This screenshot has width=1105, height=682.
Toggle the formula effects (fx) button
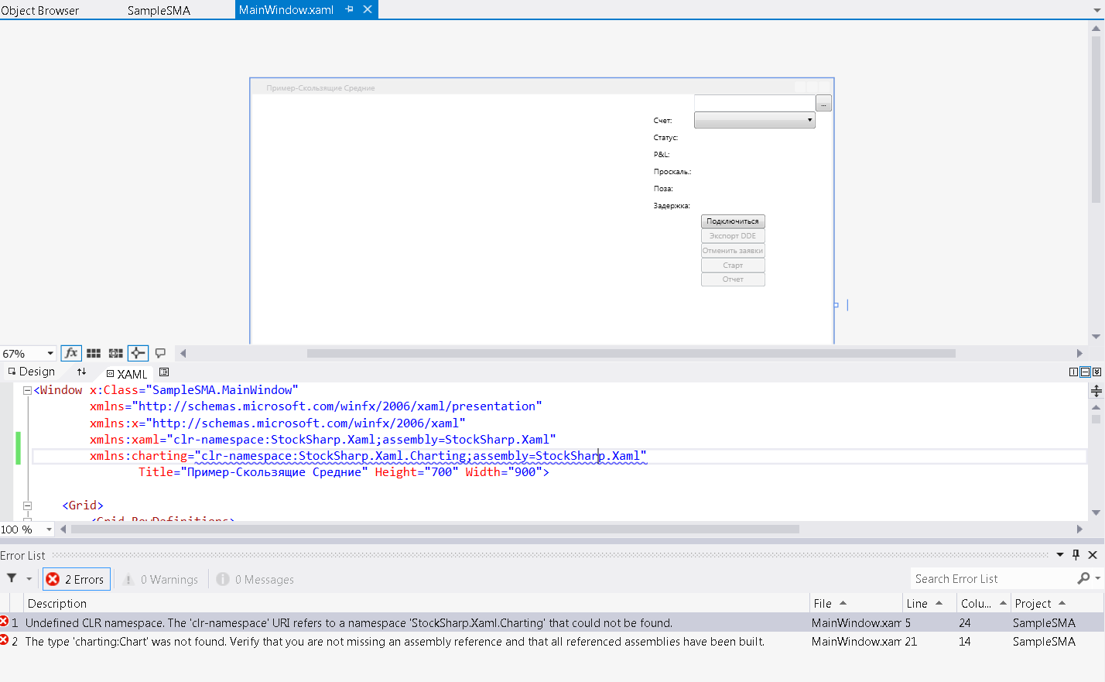[71, 353]
